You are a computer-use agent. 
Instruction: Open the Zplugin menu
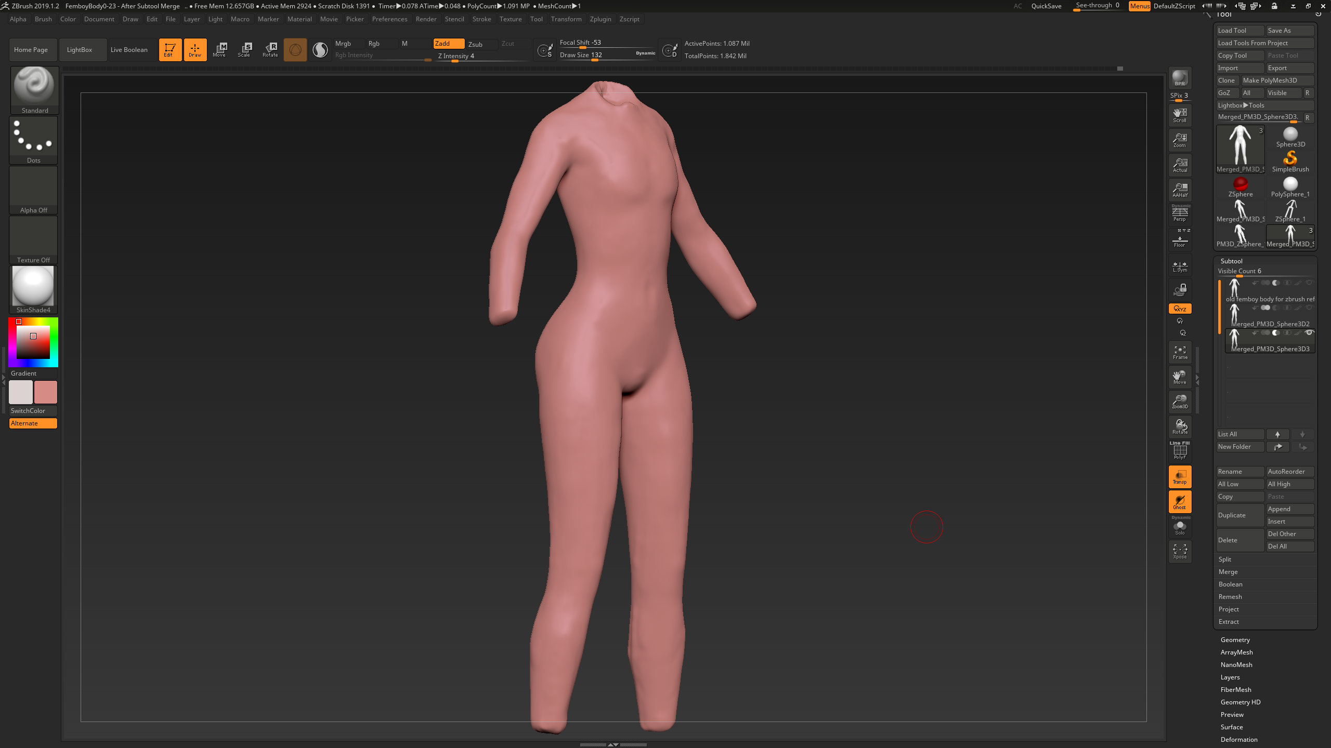click(601, 19)
